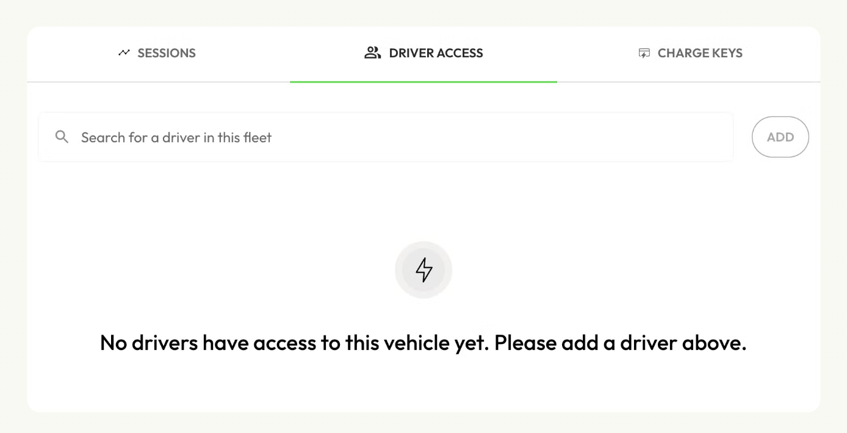Click the green underline below Driver Access

click(423, 82)
